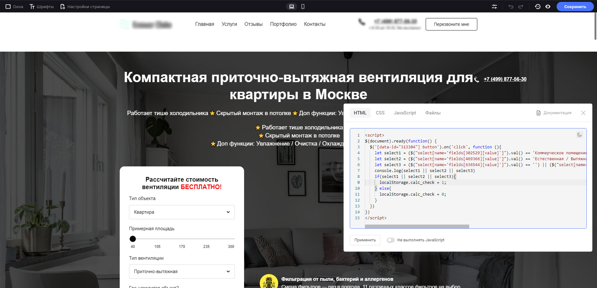
Task: Click the blurred site logo in header
Action: point(146,24)
